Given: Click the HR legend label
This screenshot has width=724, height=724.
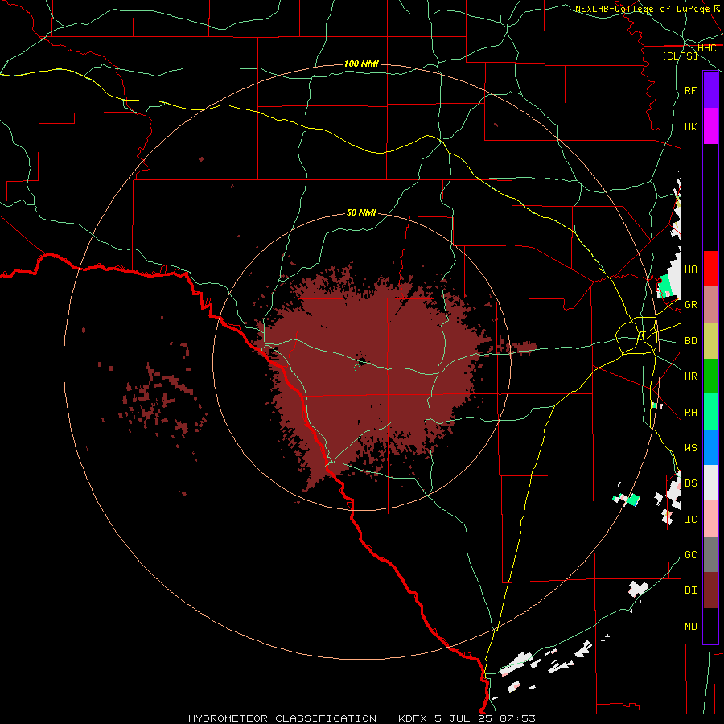Looking at the screenshot, I should point(690,376).
